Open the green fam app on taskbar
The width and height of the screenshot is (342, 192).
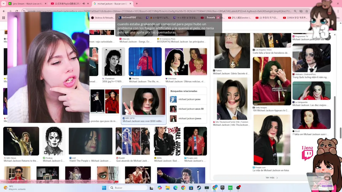(x=230, y=188)
